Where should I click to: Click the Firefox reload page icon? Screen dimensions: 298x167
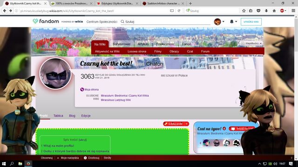click(x=179, y=11)
